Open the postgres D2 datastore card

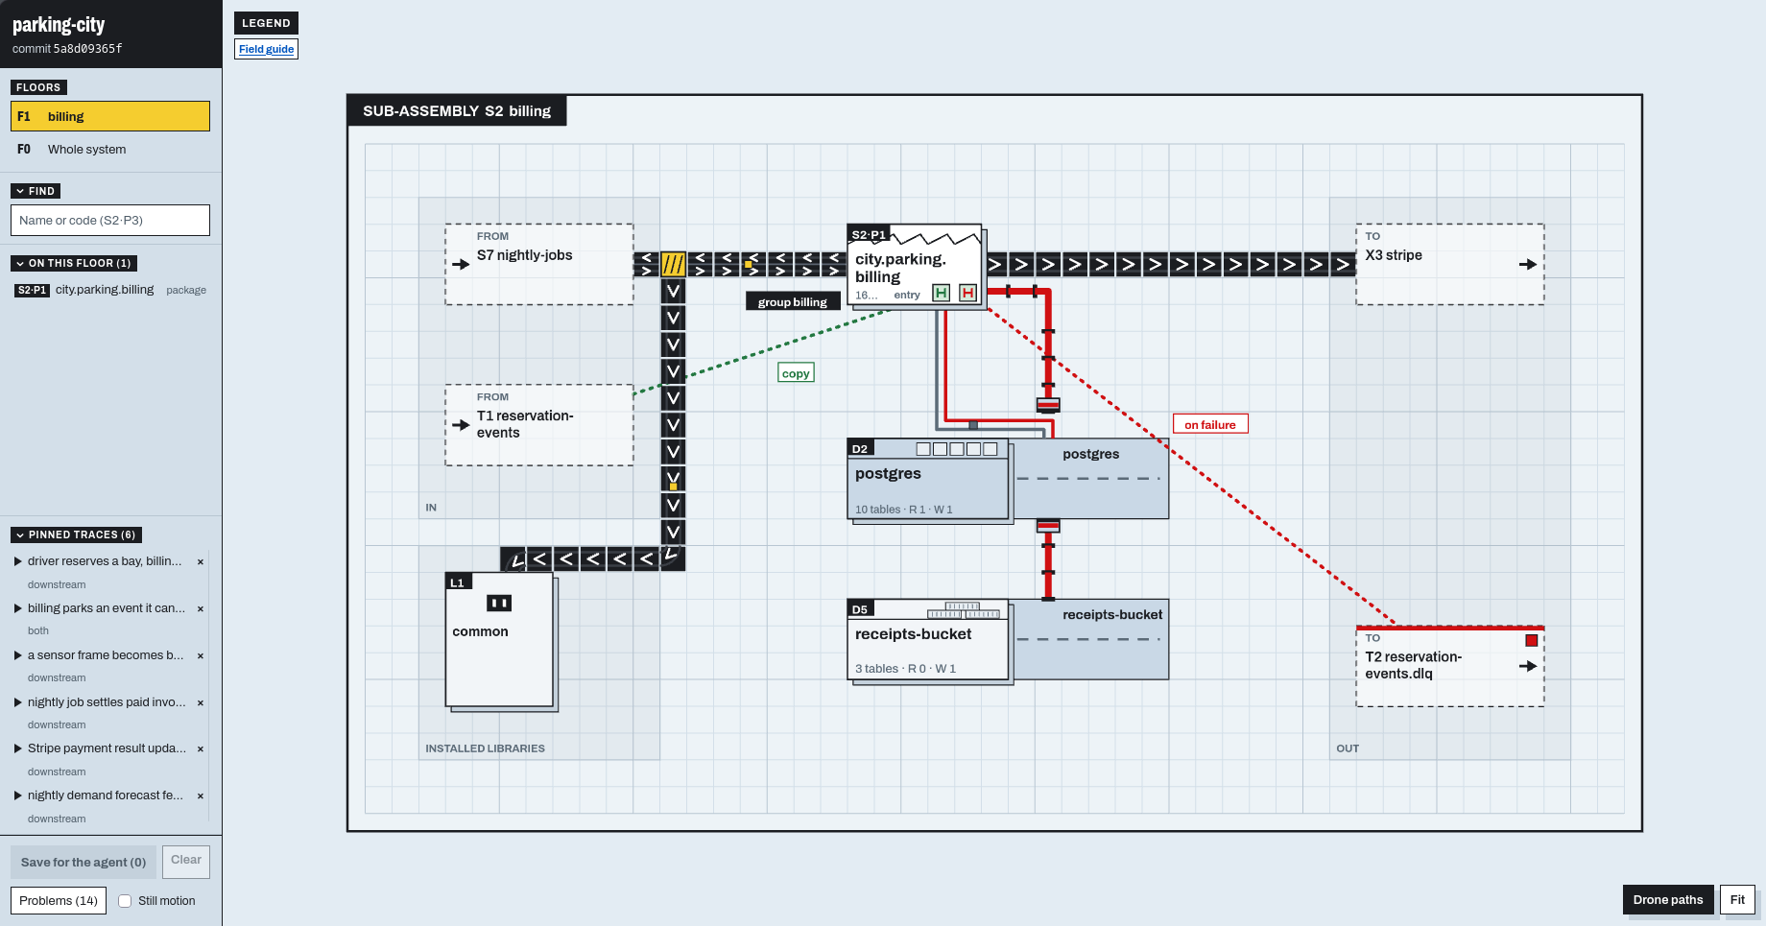point(928,479)
